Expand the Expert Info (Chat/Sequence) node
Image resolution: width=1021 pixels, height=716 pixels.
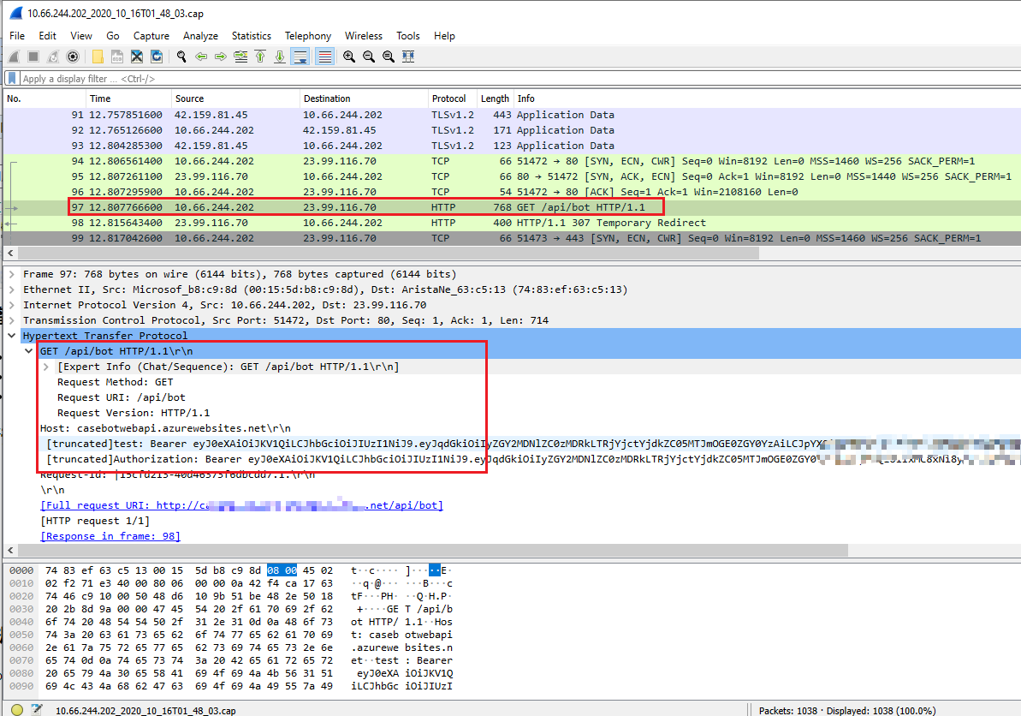coord(46,367)
